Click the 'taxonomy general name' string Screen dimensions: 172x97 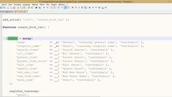(x=97, y=42)
